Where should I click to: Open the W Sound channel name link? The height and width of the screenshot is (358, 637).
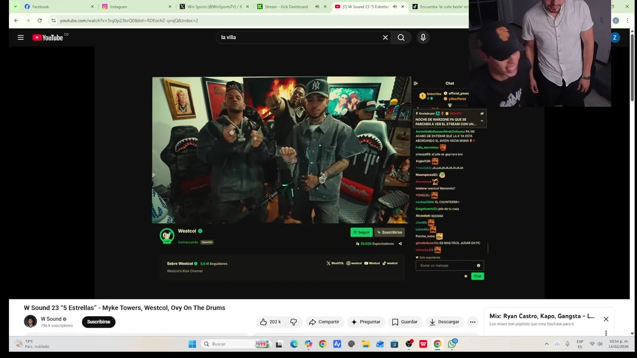pyautogui.click(x=51, y=319)
